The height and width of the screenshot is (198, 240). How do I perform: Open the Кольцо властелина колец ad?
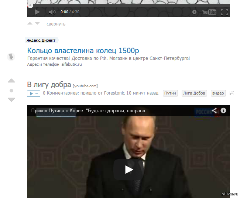(83, 51)
